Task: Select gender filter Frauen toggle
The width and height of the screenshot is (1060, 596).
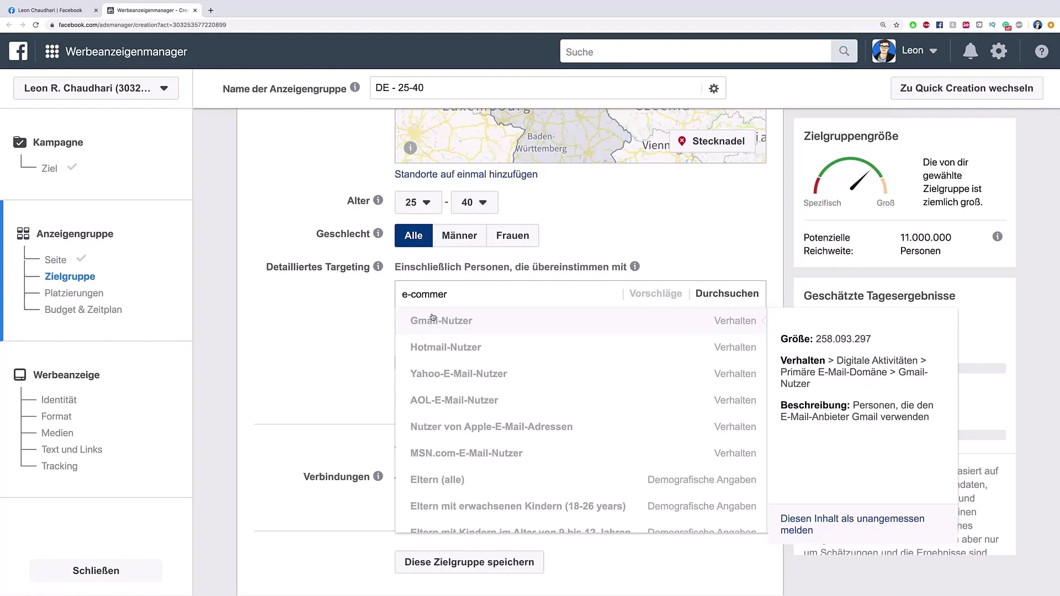Action: click(512, 235)
